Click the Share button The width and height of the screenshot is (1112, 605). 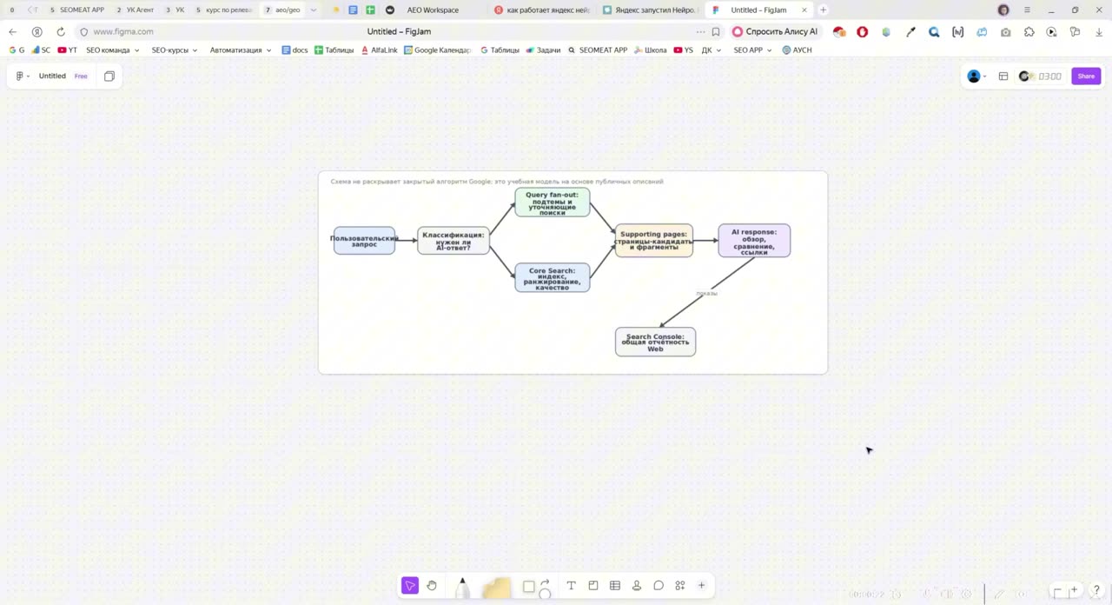[1086, 76]
